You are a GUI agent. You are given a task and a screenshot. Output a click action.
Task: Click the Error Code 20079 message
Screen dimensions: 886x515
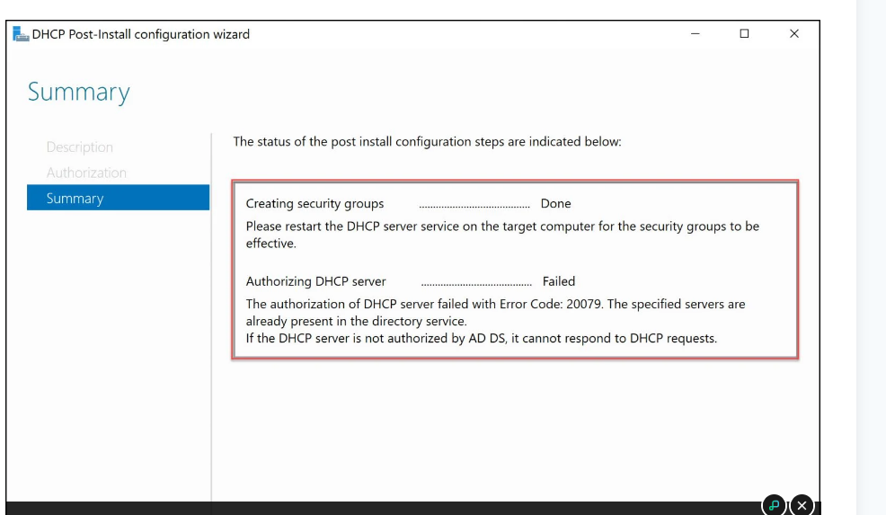(495, 313)
